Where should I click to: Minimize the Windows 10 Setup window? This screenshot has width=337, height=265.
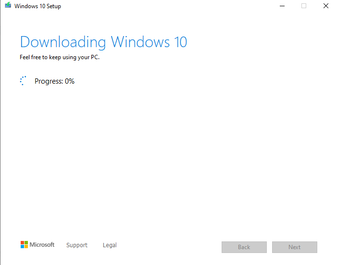pyautogui.click(x=282, y=6)
